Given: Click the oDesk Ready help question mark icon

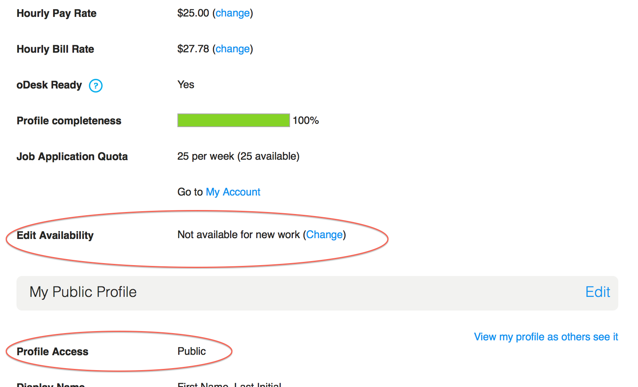Looking at the screenshot, I should tap(96, 86).
